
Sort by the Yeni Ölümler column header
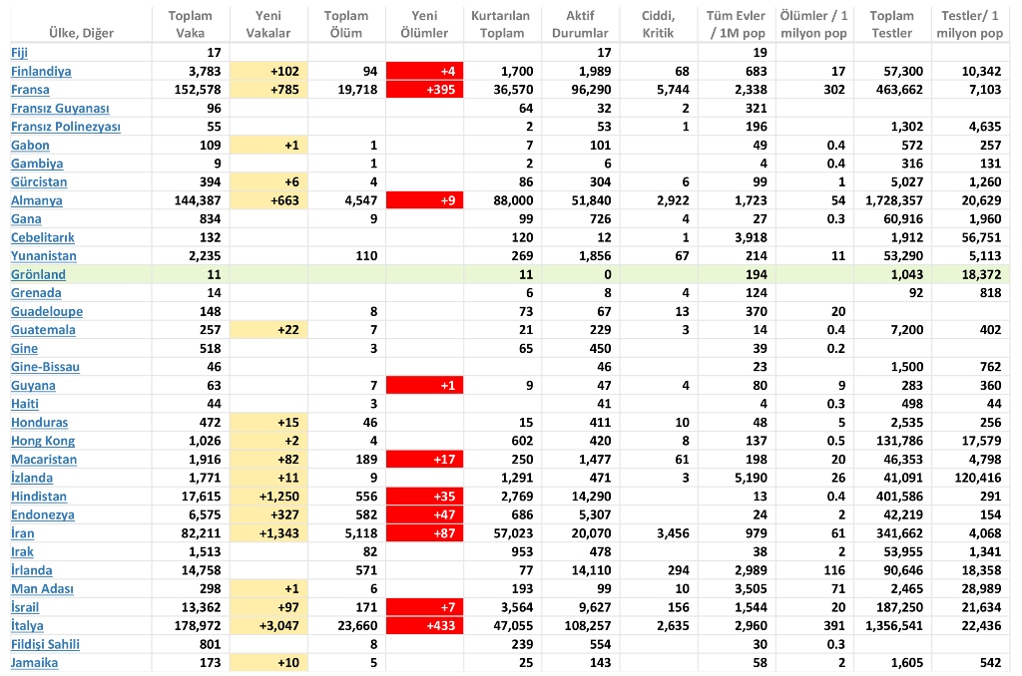(424, 24)
